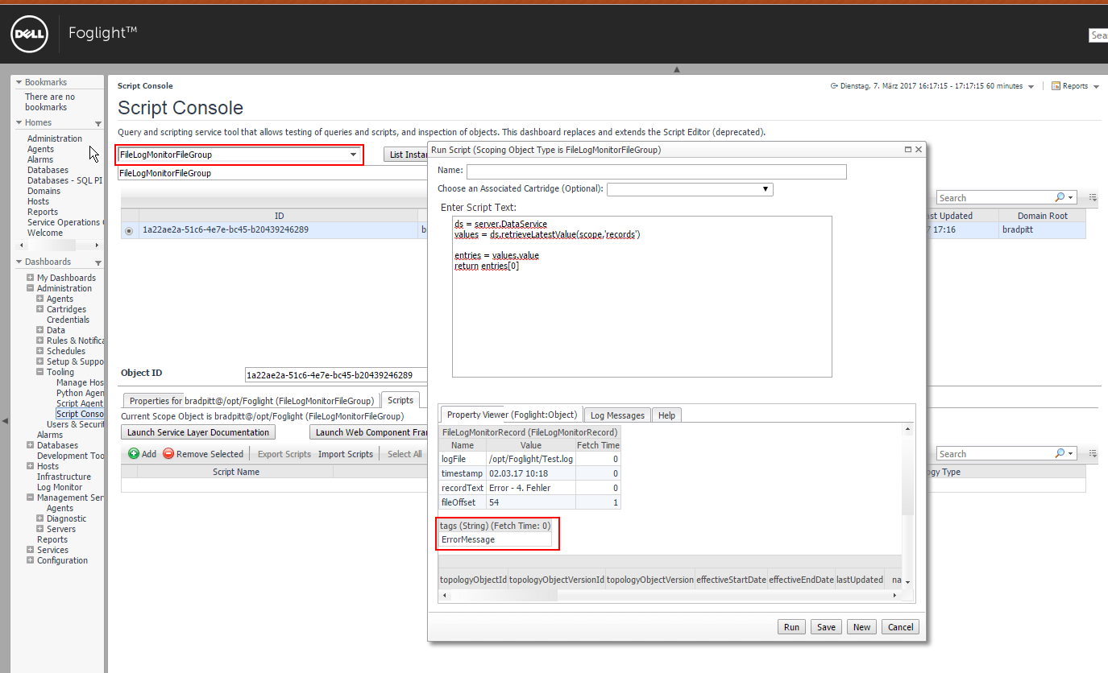
Task: Click Import Scripts
Action: coord(346,454)
